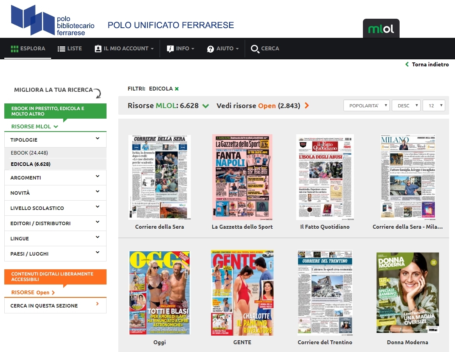Click the Donna Moderna title text

click(408, 342)
